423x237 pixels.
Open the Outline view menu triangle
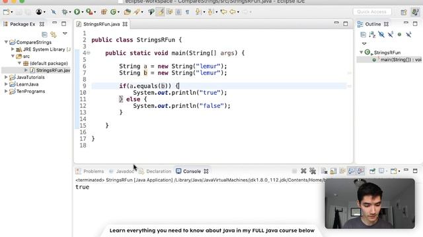click(x=364, y=43)
